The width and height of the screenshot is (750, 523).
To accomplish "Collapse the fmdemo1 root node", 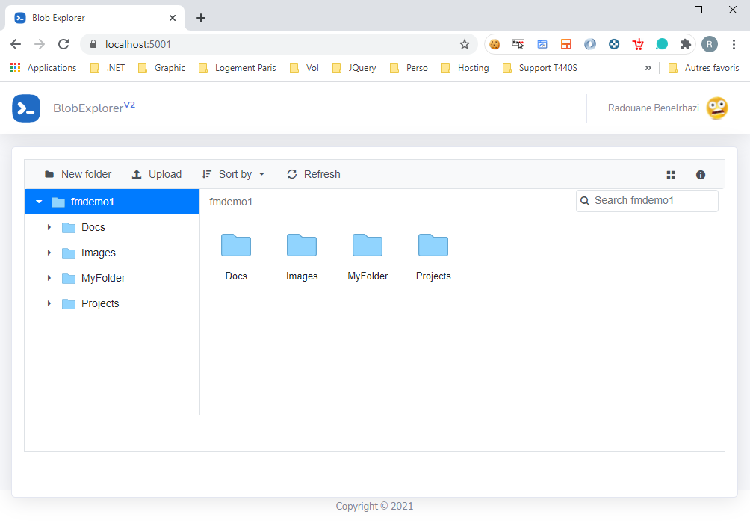I will tap(39, 201).
